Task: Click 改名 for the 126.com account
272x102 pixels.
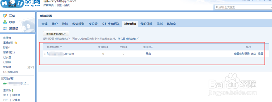Action: click(254, 54)
